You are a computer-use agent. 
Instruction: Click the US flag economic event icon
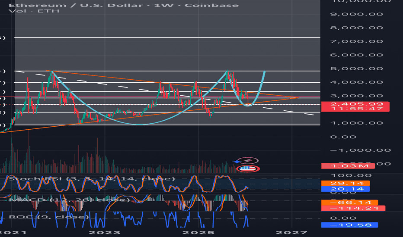point(248,168)
